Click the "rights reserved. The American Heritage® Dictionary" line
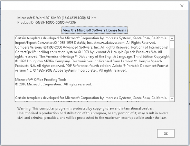190x146 pixels. click(x=92, y=56)
